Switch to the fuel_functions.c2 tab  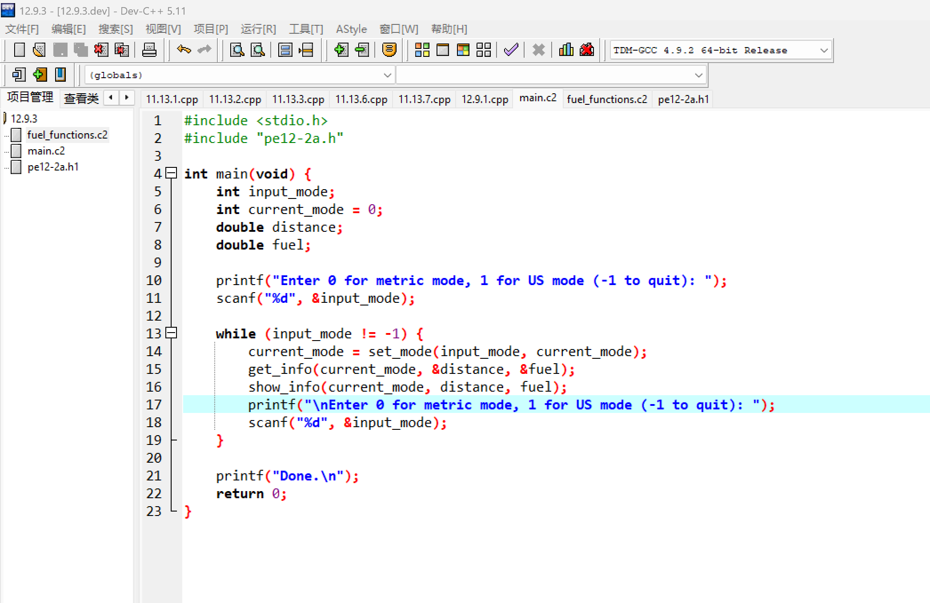pyautogui.click(x=606, y=99)
